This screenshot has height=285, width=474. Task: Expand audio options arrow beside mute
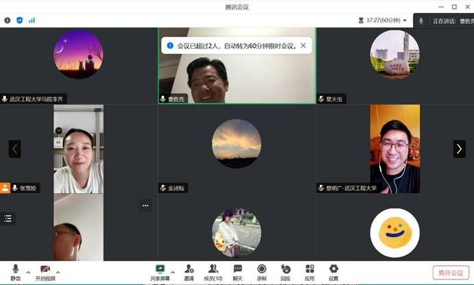[28, 272]
